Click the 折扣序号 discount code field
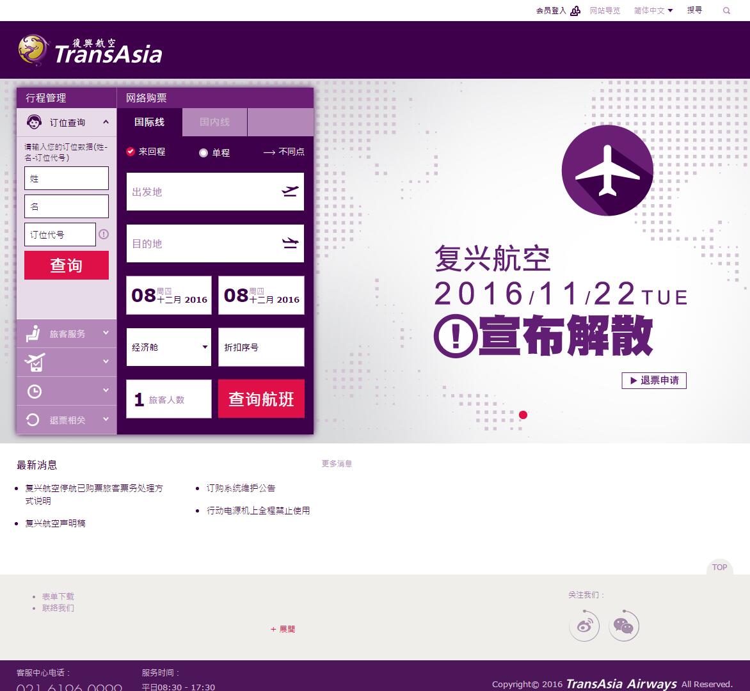This screenshot has height=691, width=750. (x=261, y=347)
